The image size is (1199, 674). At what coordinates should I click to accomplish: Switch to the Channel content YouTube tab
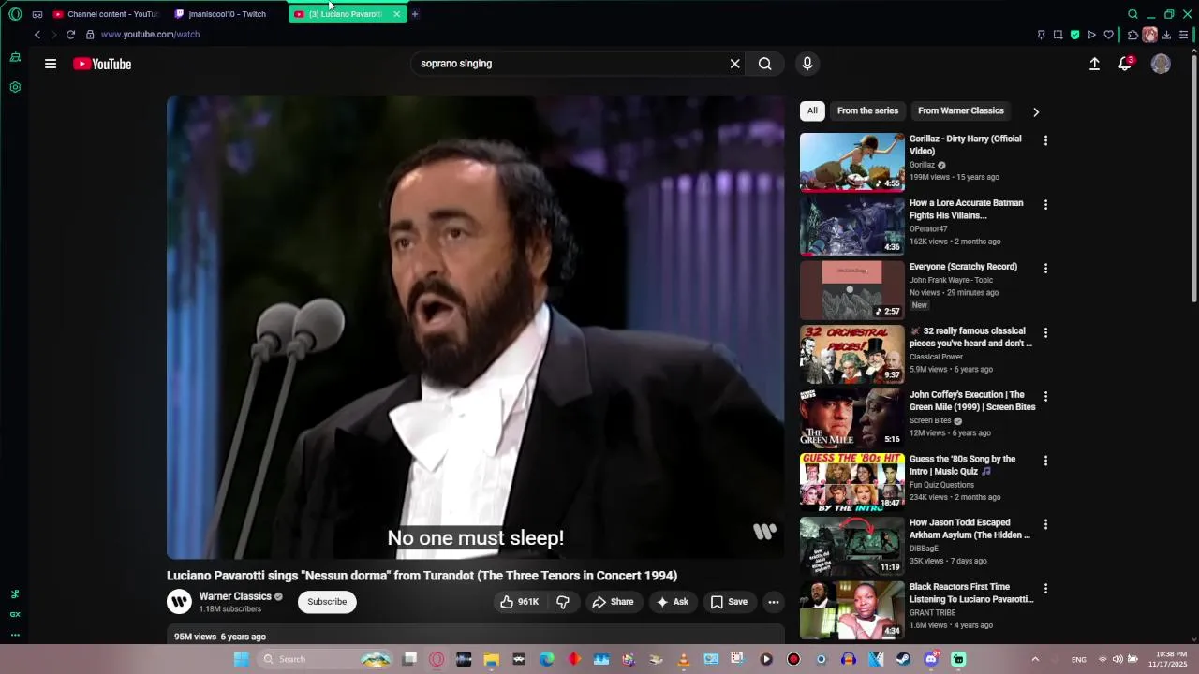(105, 14)
